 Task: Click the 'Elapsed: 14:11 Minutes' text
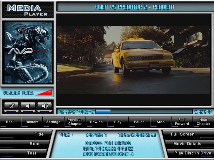tap(108, 143)
